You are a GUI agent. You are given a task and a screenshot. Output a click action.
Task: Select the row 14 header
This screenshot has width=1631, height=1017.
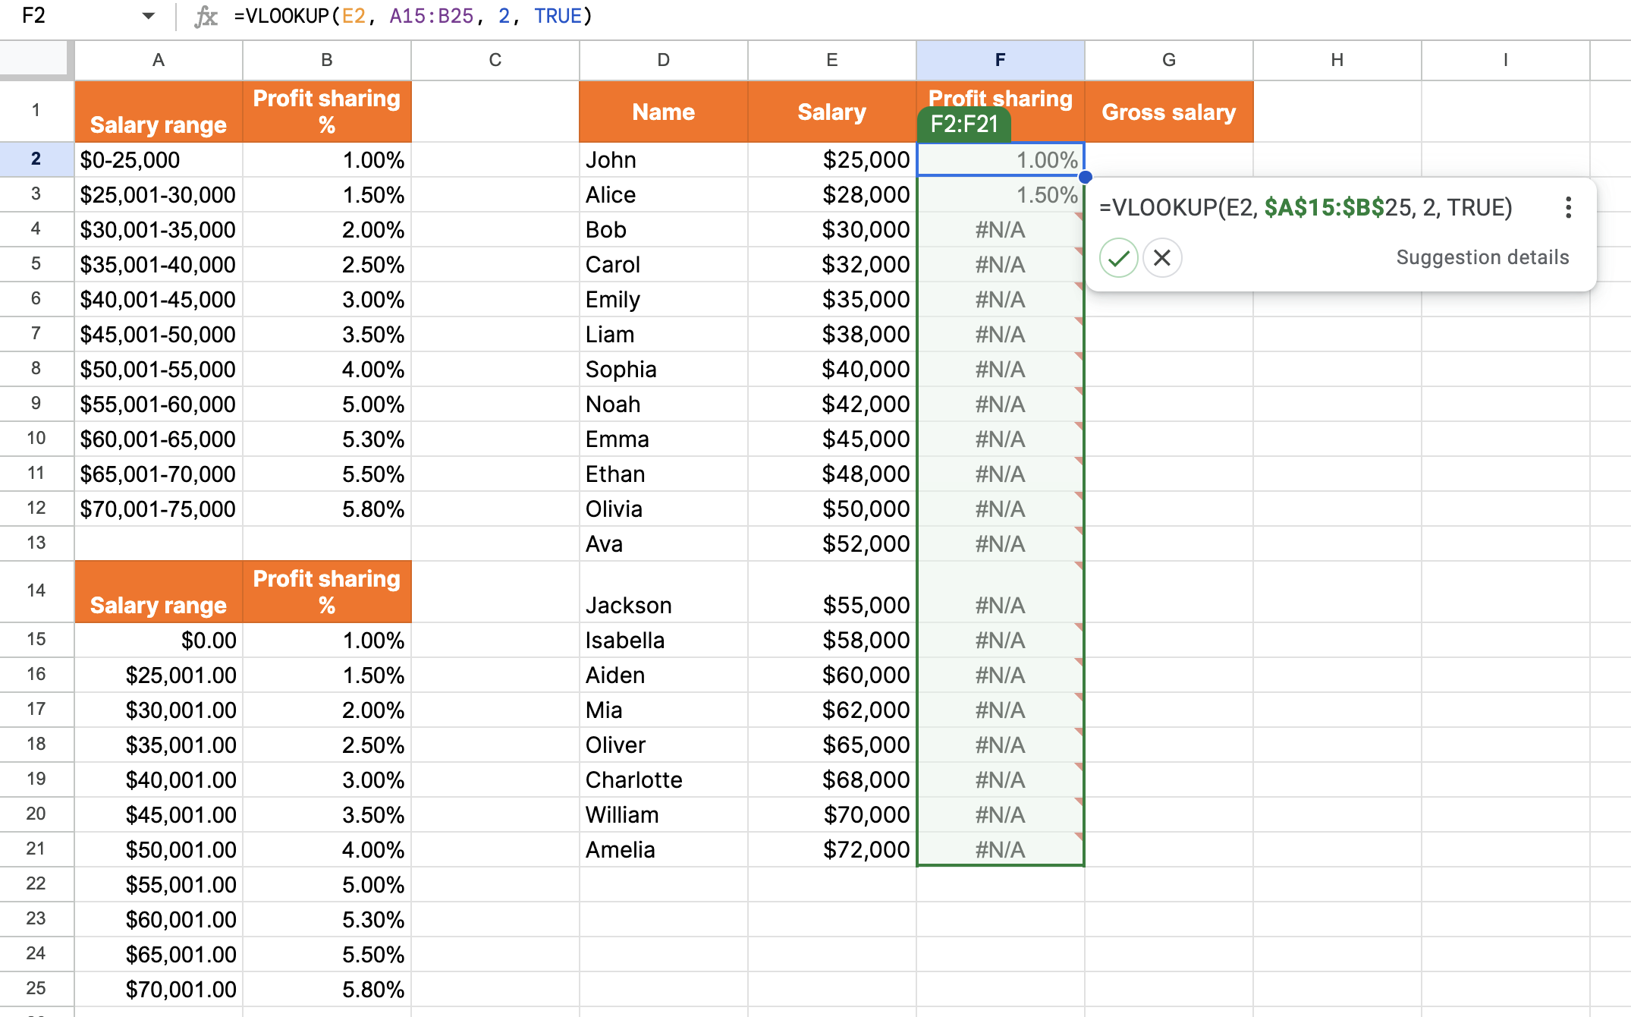click(x=36, y=590)
